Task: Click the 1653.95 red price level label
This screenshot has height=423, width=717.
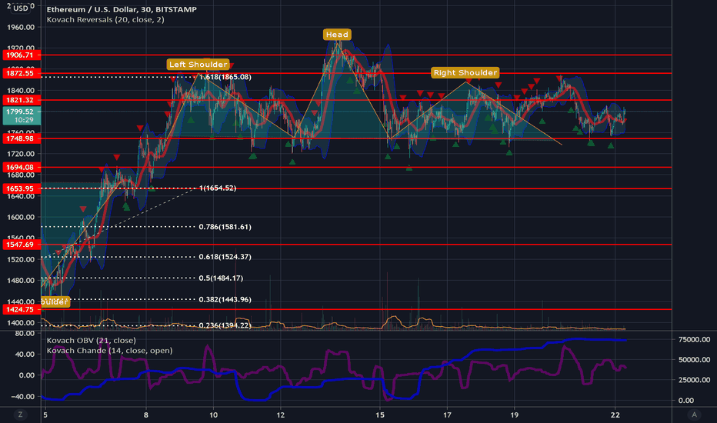Action: point(22,188)
